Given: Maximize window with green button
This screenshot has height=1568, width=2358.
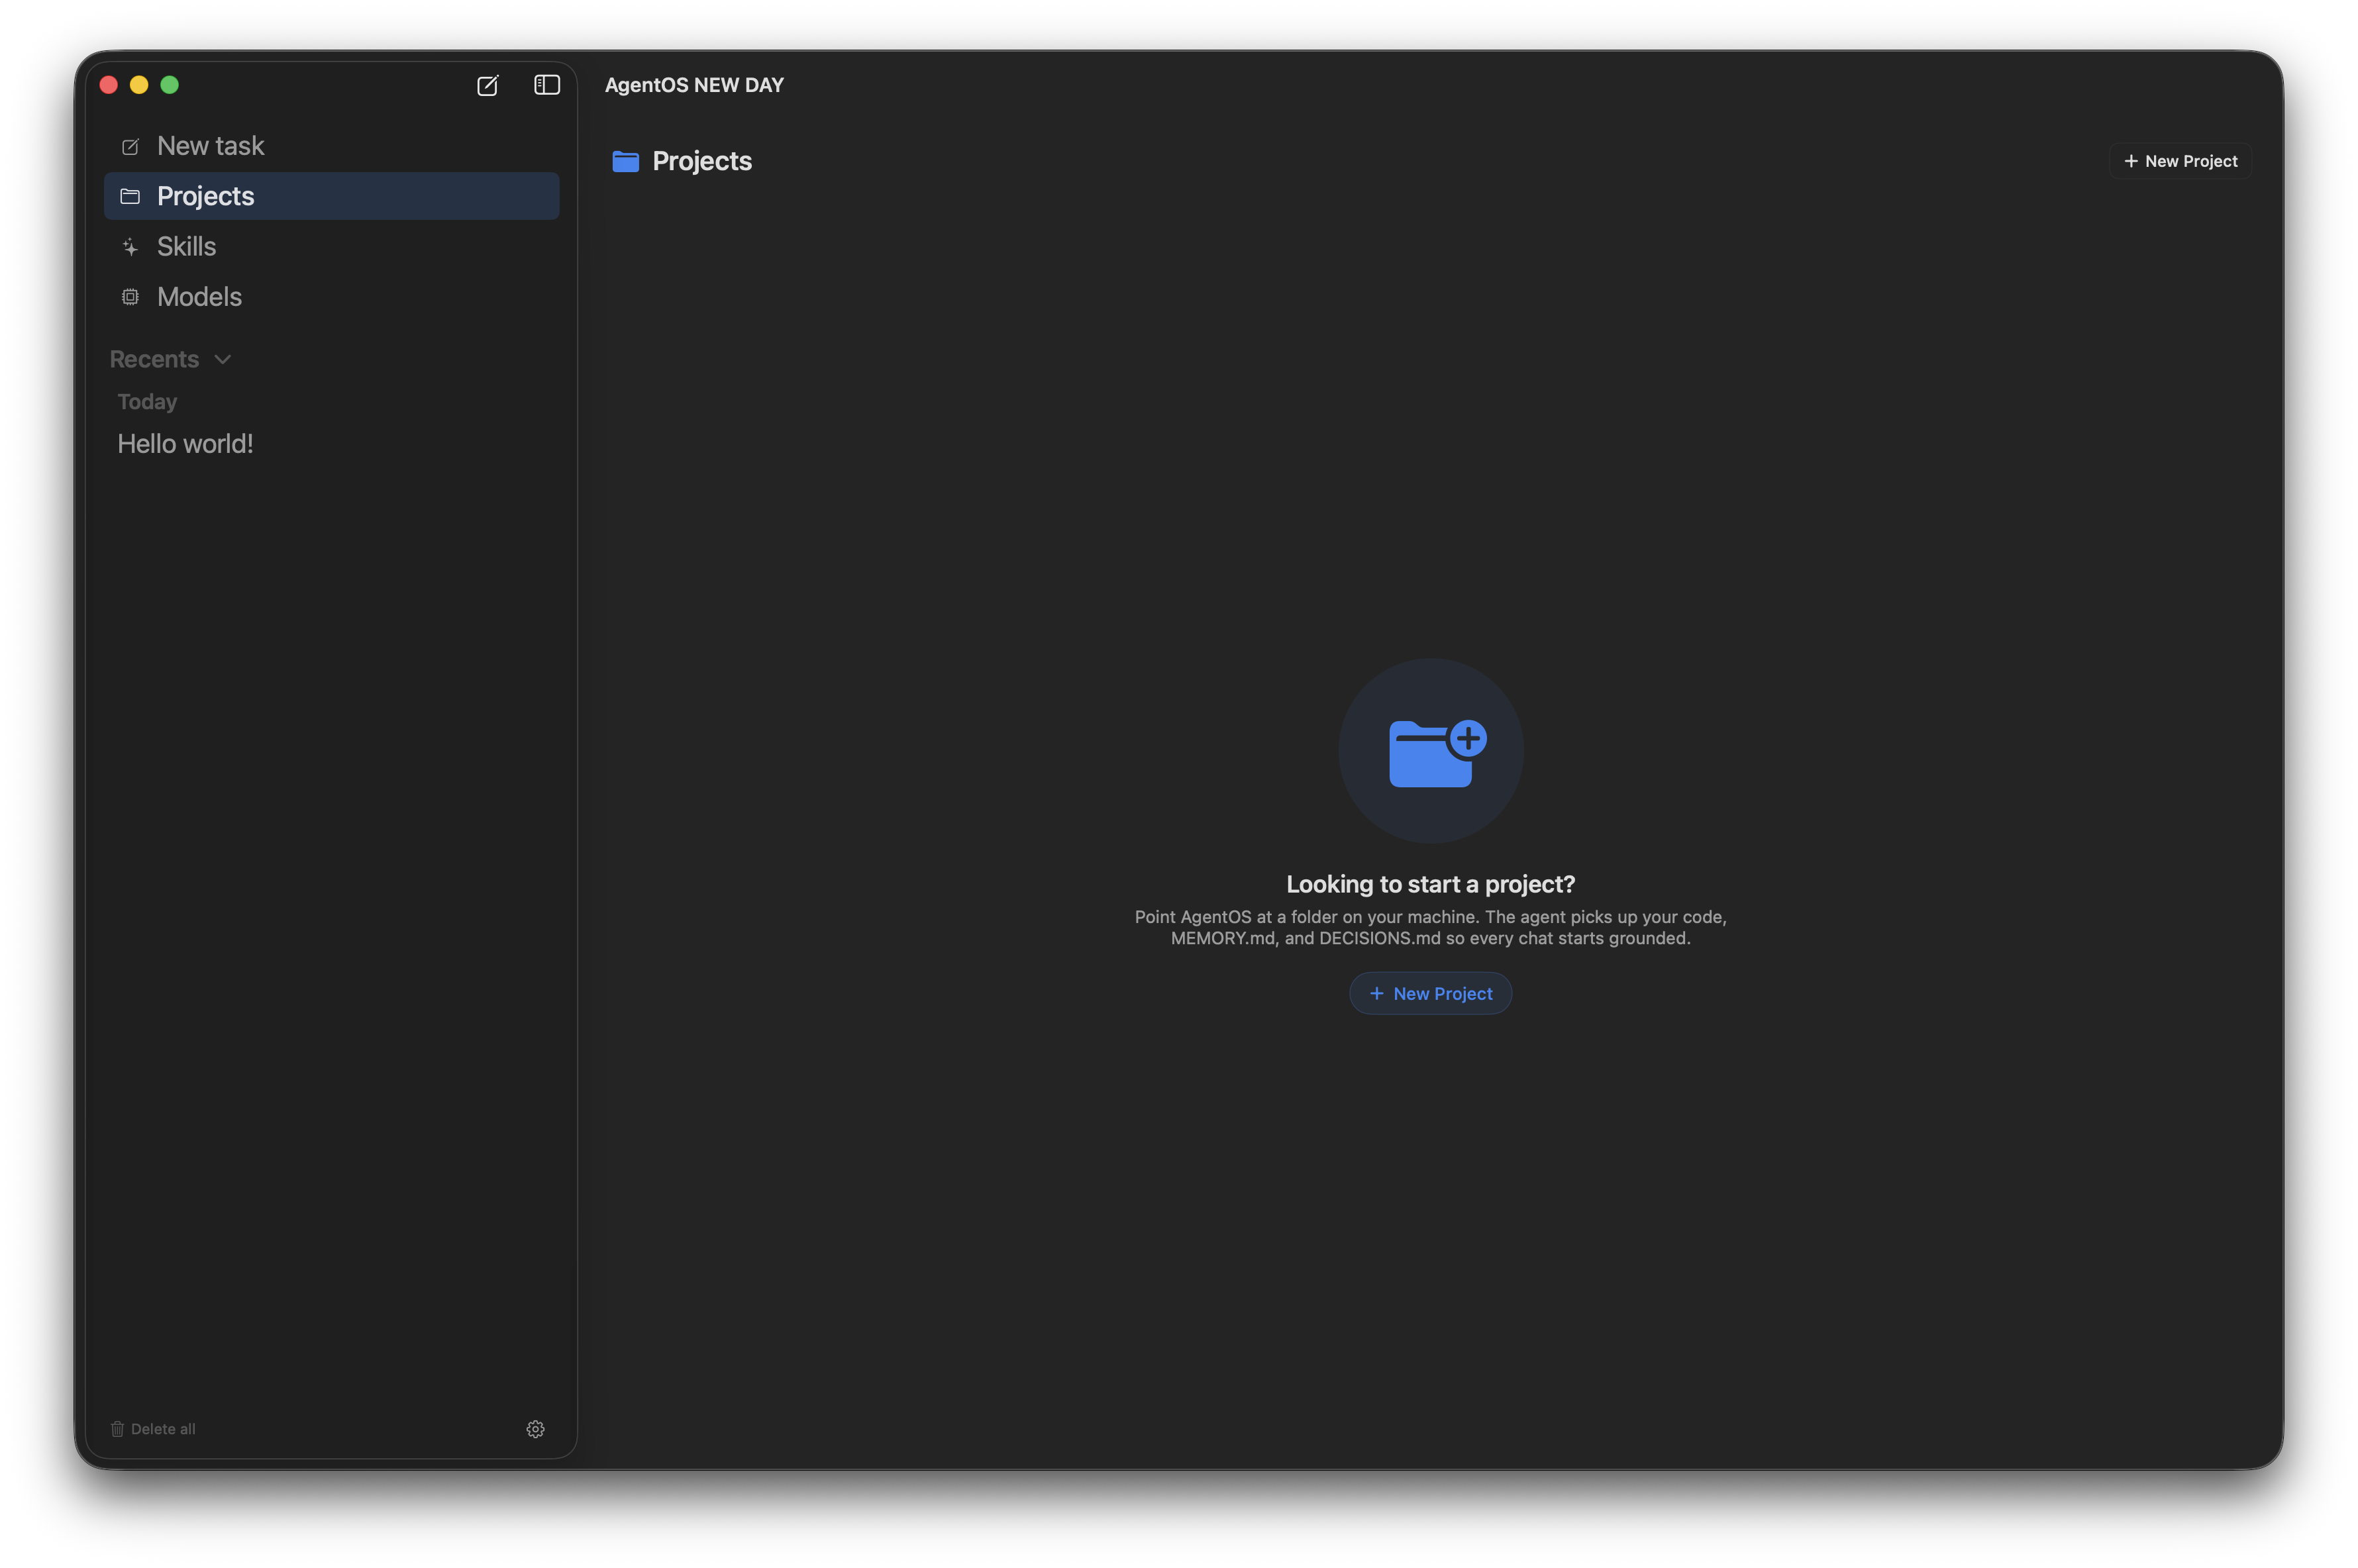Looking at the screenshot, I should point(170,85).
